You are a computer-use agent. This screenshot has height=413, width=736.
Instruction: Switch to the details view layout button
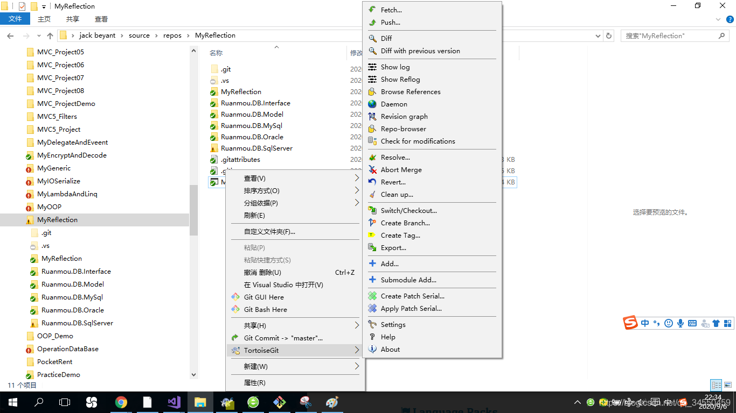click(x=716, y=385)
